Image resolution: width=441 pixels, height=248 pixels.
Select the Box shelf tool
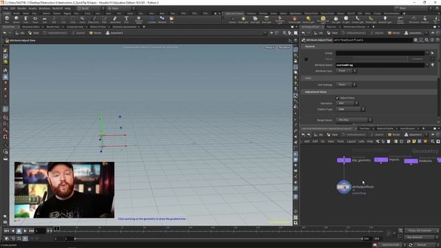tap(7, 19)
